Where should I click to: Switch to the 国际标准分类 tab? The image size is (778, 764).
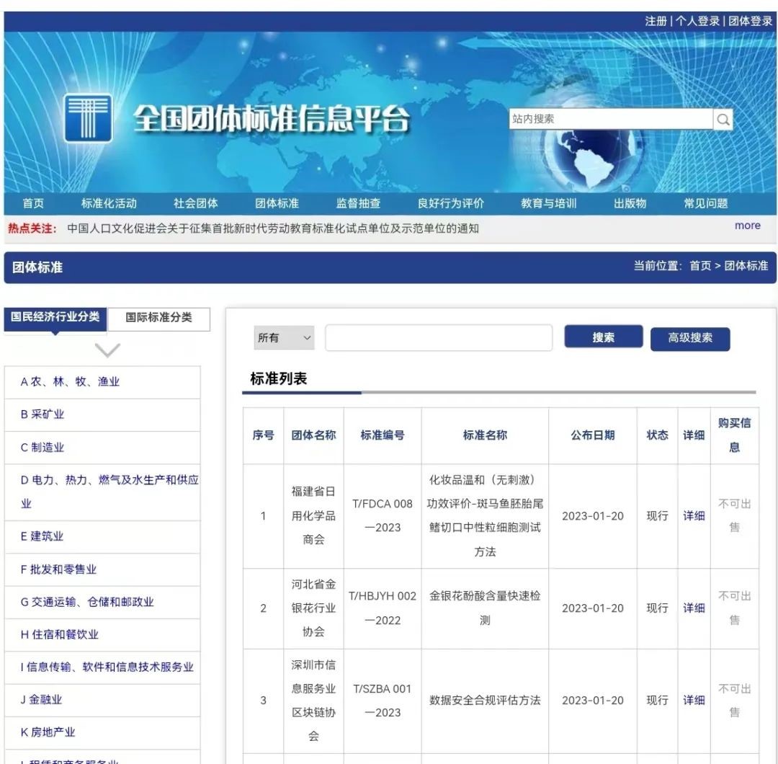tap(158, 319)
